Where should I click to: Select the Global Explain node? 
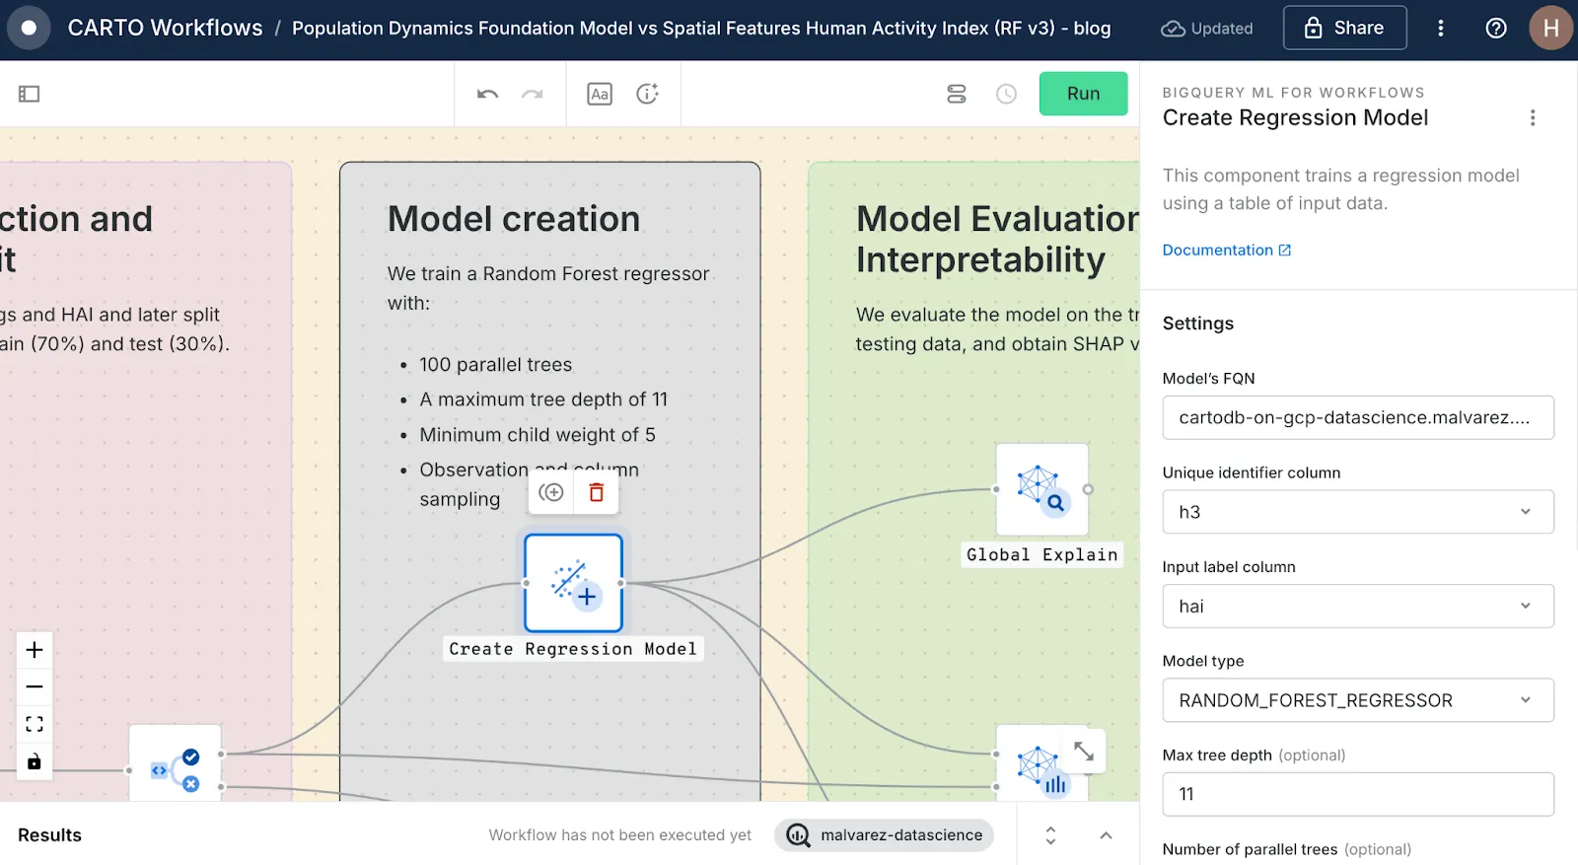click(1041, 489)
